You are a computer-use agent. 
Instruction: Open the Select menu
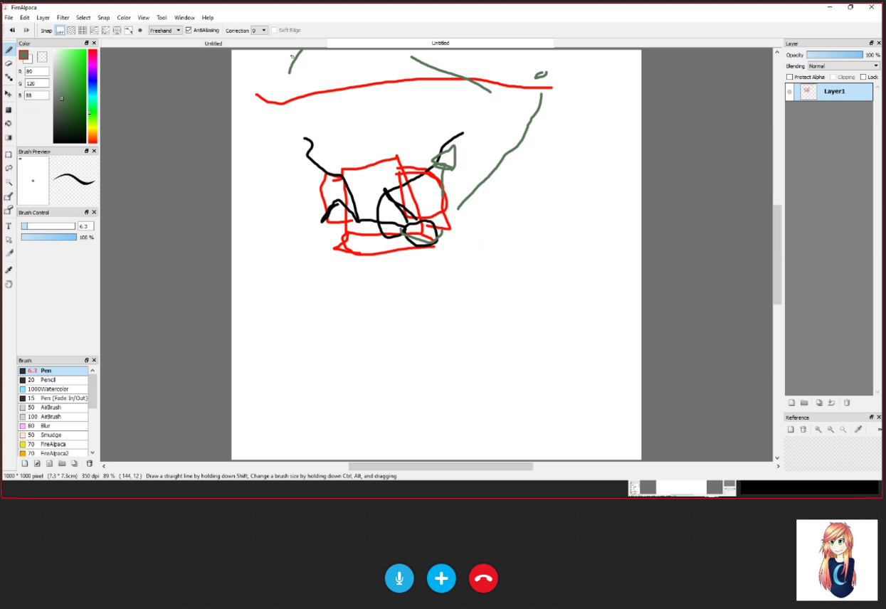83,18
